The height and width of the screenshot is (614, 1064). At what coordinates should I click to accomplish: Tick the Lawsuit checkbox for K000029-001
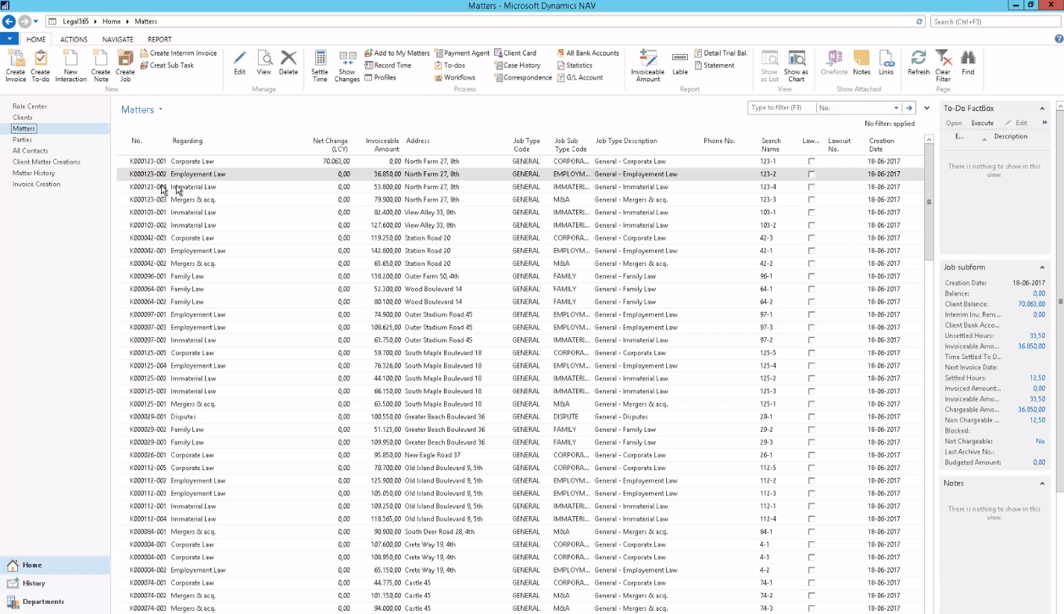coord(811,417)
